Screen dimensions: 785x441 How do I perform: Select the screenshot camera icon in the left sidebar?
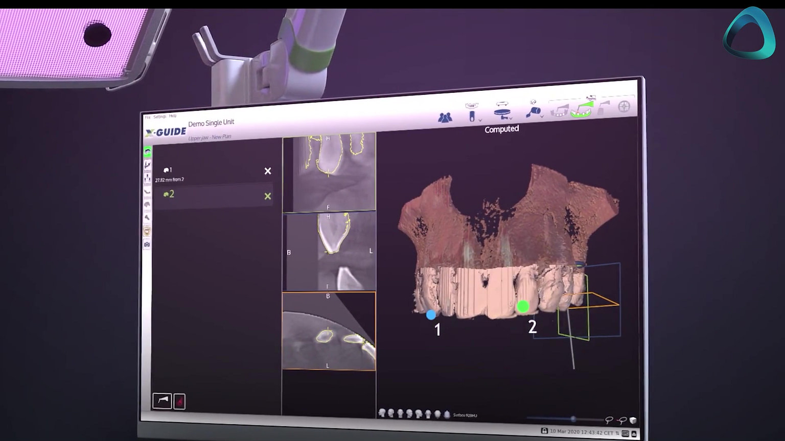[147, 244]
